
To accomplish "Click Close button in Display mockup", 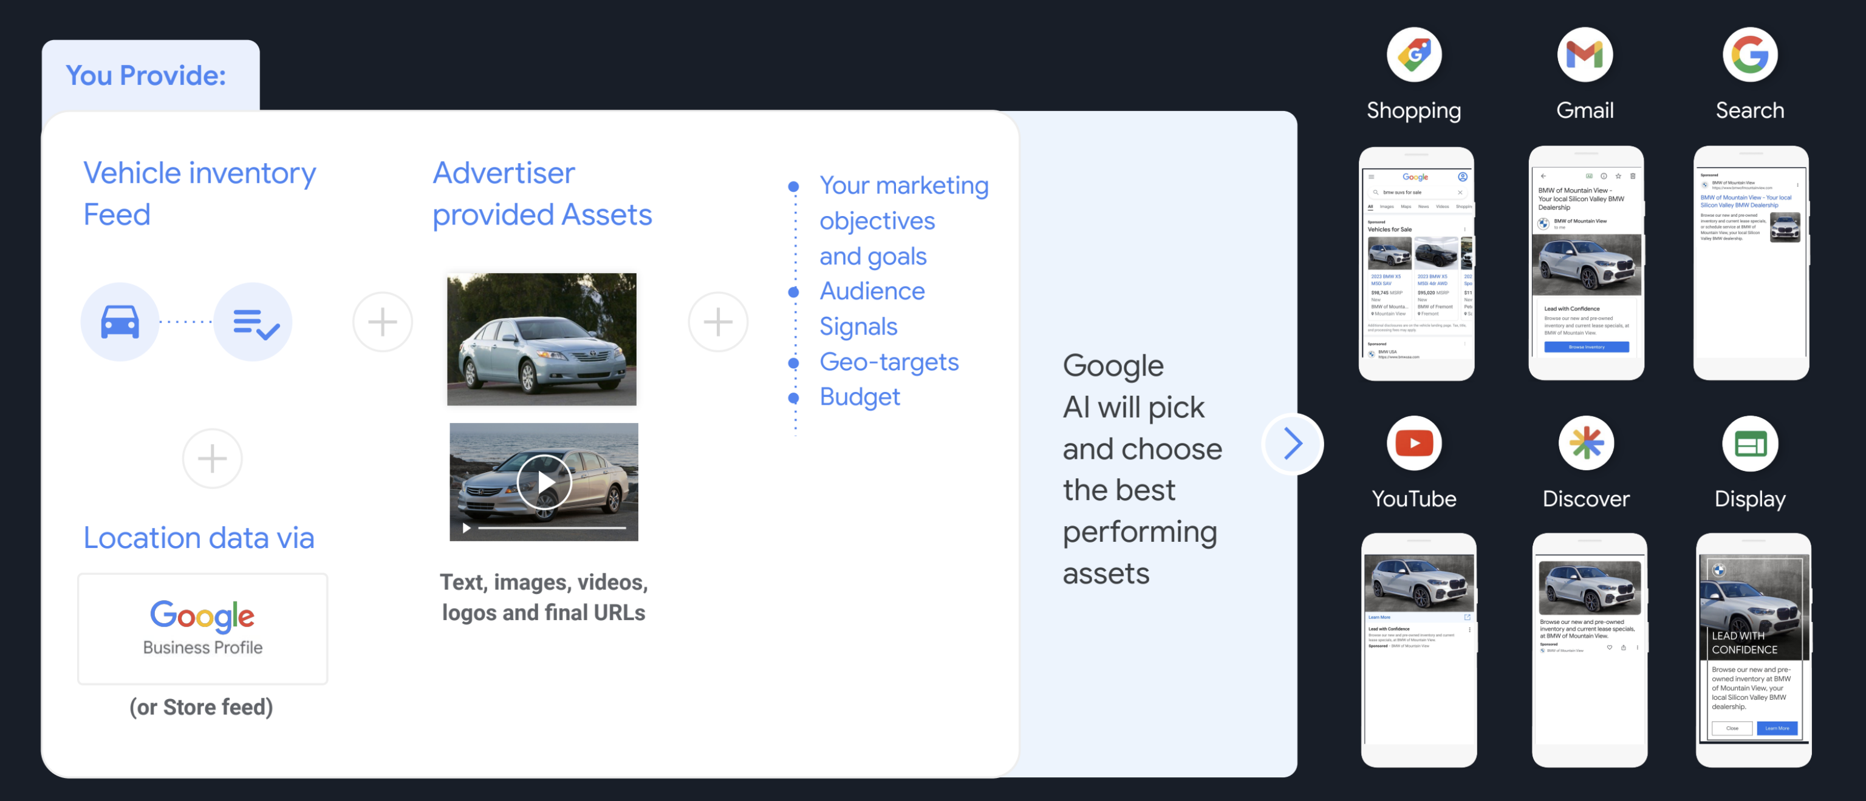I will (1732, 728).
